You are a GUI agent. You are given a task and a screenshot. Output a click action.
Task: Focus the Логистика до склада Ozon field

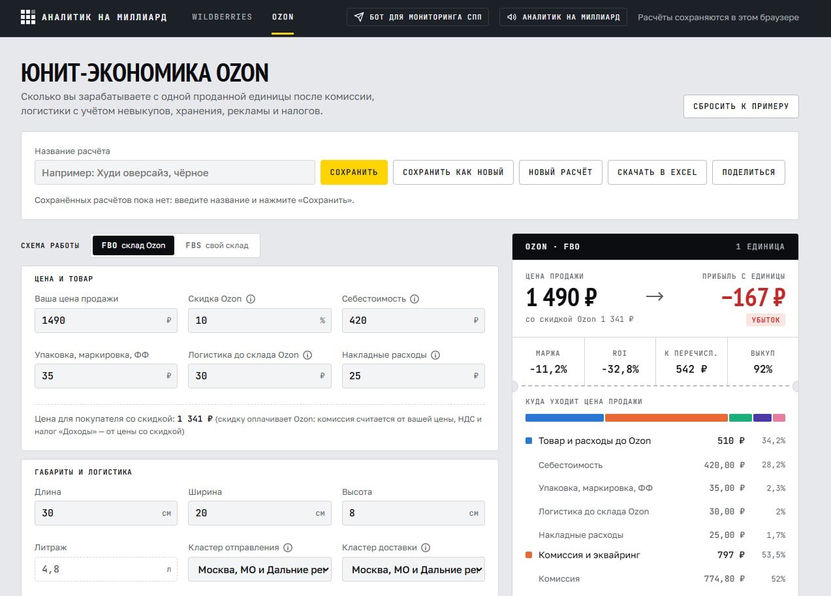point(260,376)
